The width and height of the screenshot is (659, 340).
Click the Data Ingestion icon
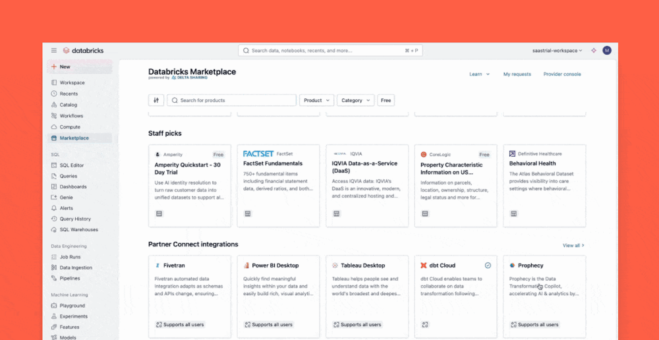coord(54,268)
